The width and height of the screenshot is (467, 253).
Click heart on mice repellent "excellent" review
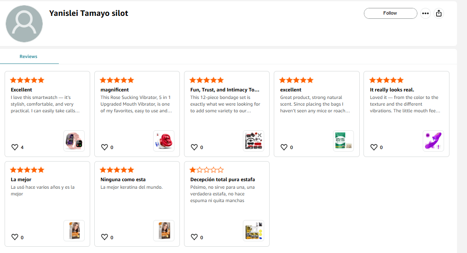tap(284, 147)
